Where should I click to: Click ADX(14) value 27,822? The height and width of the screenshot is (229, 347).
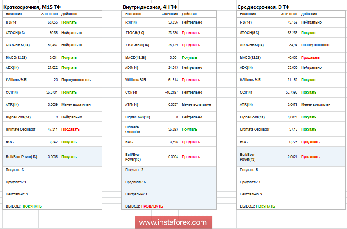click(53, 67)
